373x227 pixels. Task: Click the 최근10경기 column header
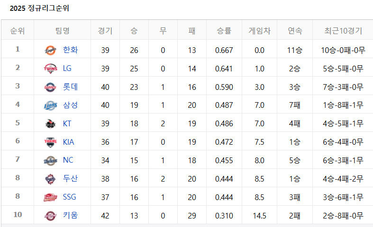[343, 31]
